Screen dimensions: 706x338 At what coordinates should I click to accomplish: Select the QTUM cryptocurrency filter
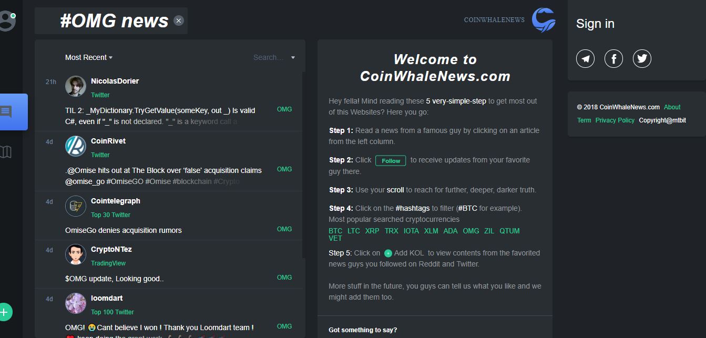pos(509,231)
